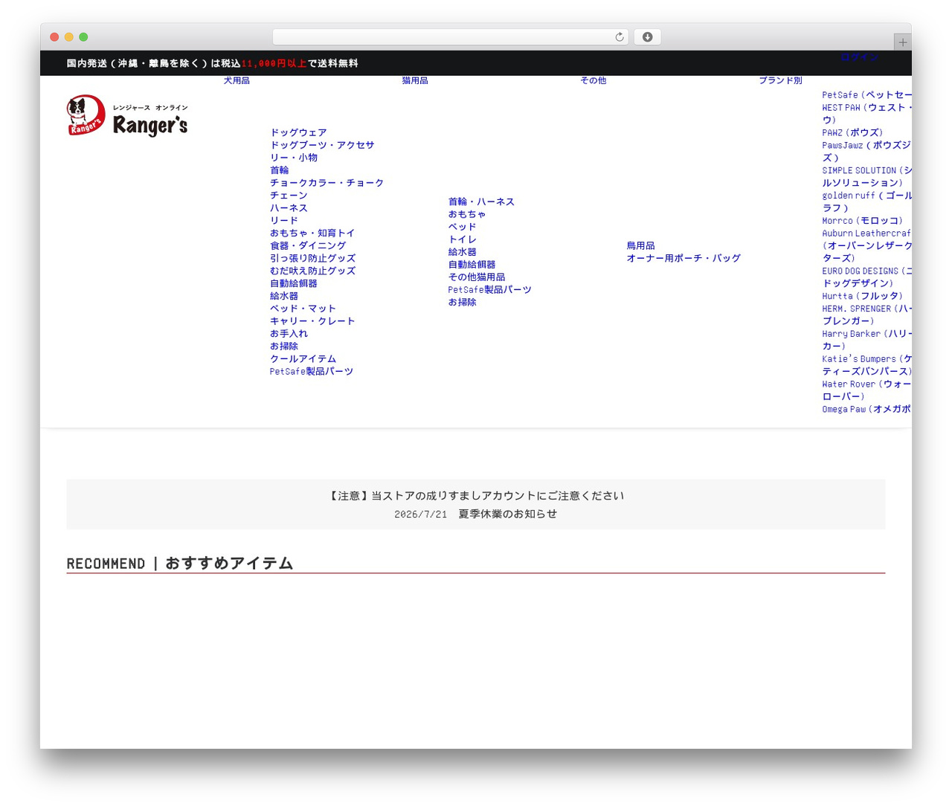Open むだ吠え防止グッズ category
The image size is (952, 806).
(x=312, y=271)
